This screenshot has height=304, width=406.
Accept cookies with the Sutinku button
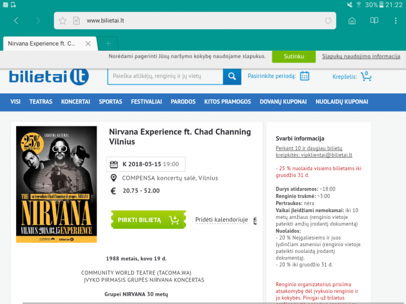click(x=294, y=56)
